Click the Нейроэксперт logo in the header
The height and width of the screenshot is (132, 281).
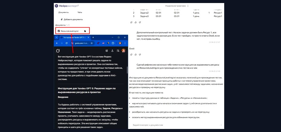67,6
